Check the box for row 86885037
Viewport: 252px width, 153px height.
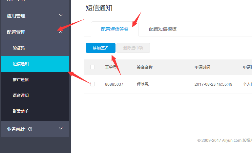click(x=93, y=84)
